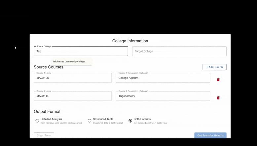Focus the Course 2 Name input

73,96
